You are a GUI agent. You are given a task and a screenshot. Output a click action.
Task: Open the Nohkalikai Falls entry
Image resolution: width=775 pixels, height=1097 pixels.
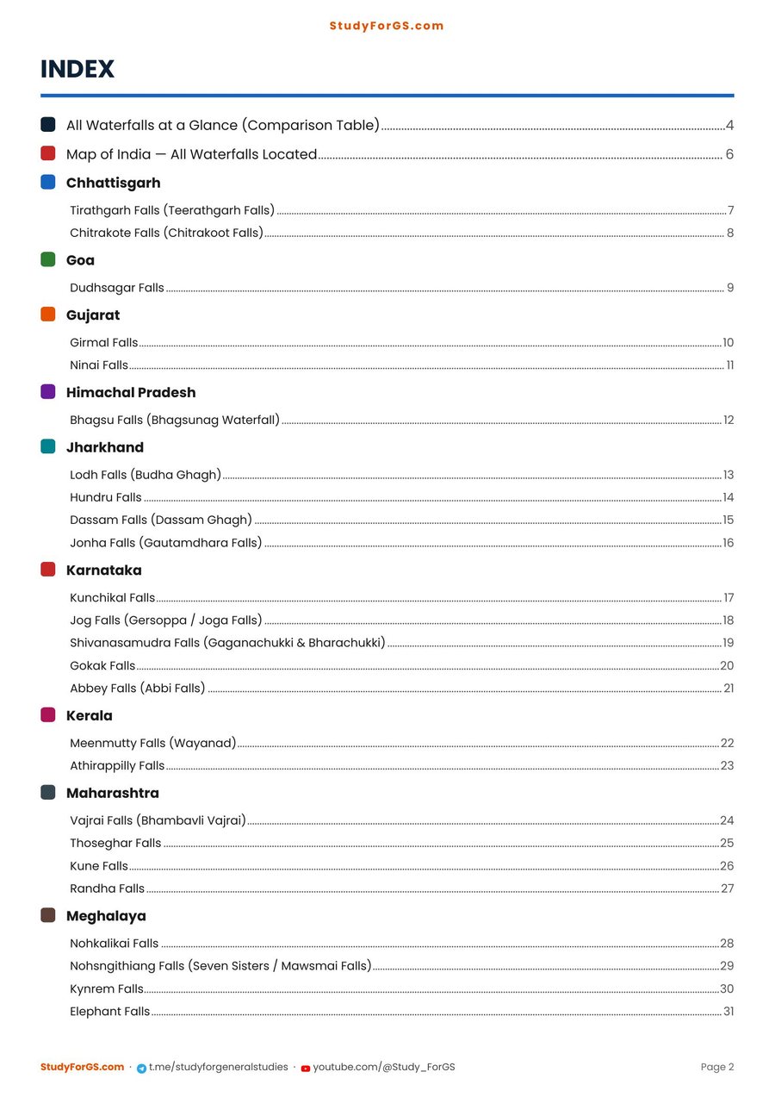[x=402, y=944]
